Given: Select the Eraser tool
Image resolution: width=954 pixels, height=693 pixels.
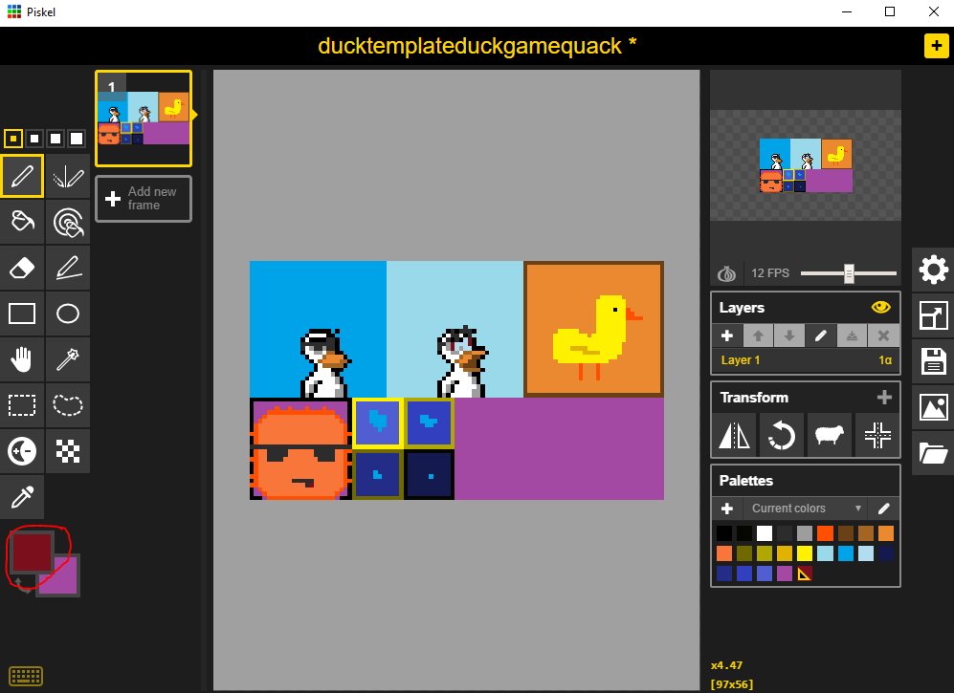Looking at the screenshot, I should (22, 268).
